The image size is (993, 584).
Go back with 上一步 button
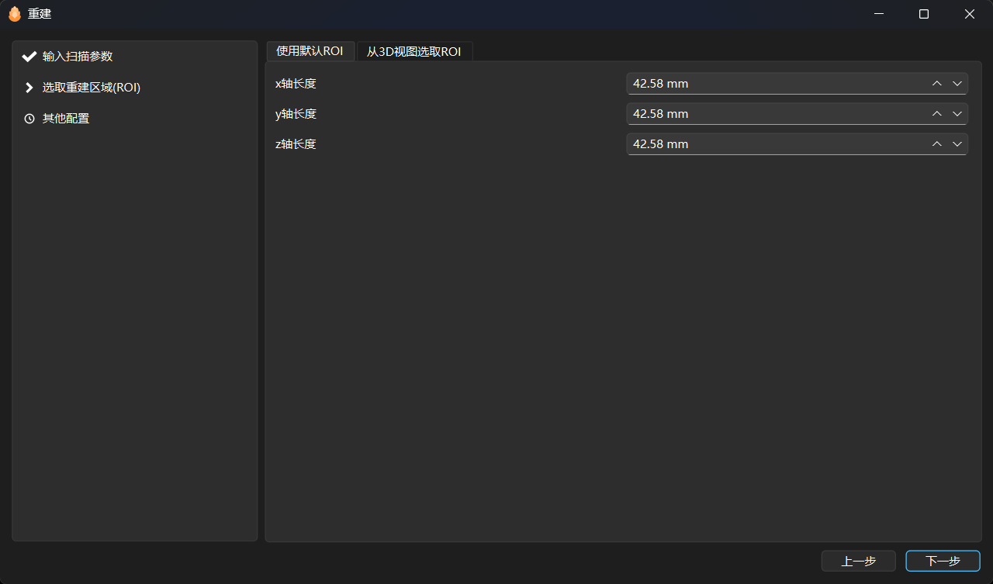(x=858, y=561)
